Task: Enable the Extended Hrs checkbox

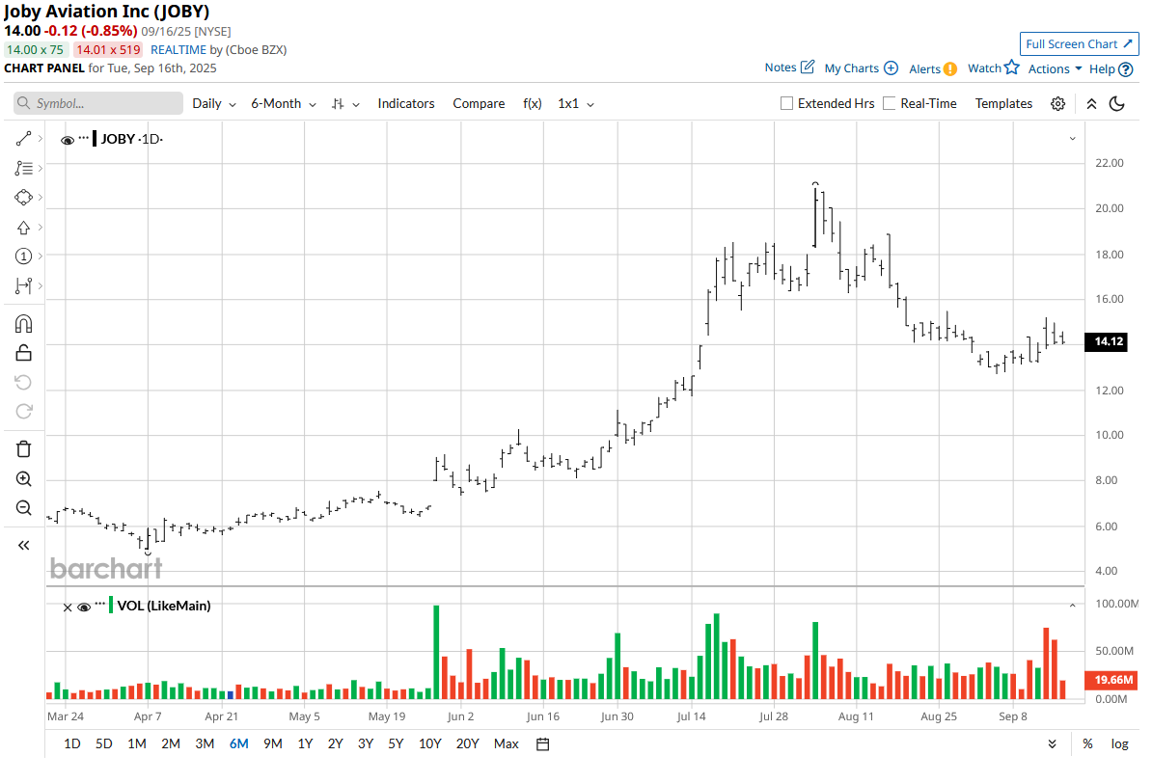Action: click(x=787, y=103)
